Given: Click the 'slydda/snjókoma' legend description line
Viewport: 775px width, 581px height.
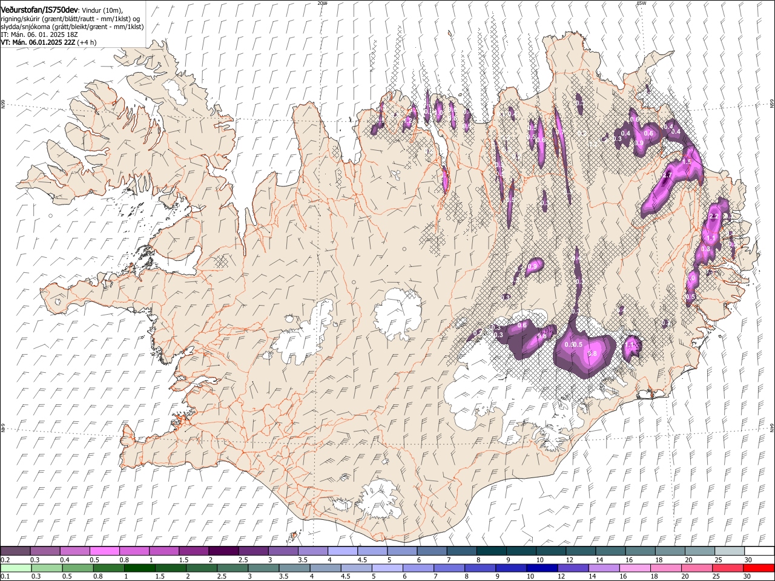Looking at the screenshot, I should pyautogui.click(x=72, y=27).
